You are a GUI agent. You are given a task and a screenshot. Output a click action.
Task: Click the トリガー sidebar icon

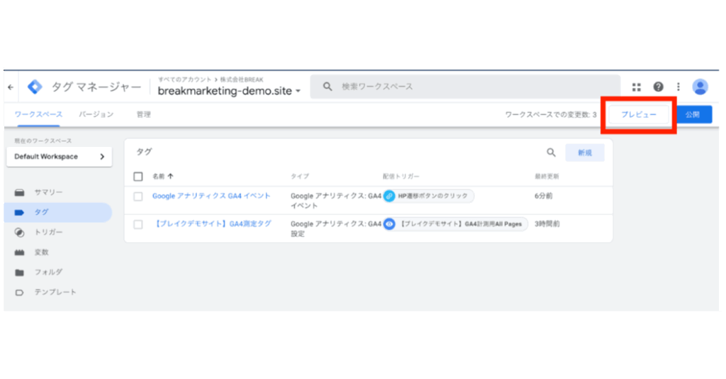click(19, 232)
